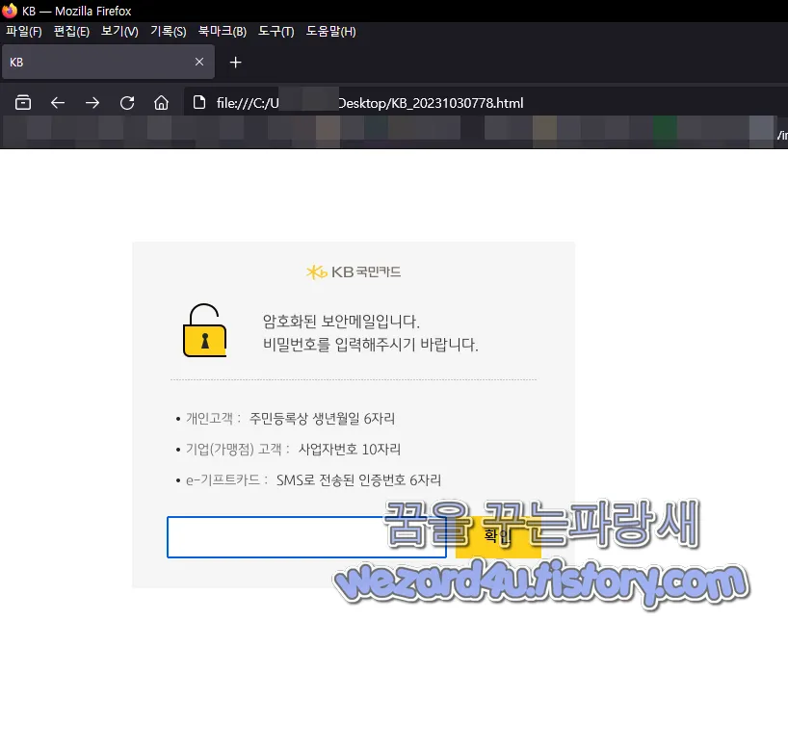Click the Reload page icon

126,101
